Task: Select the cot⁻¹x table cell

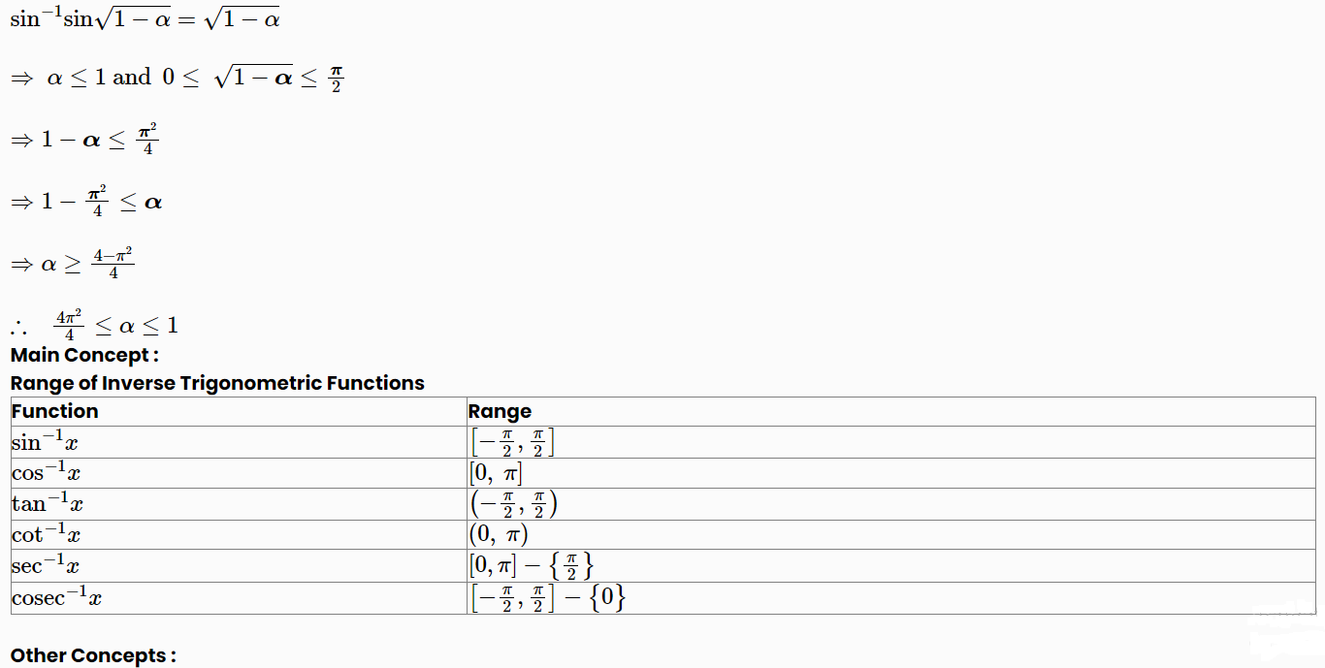Action: click(x=239, y=535)
